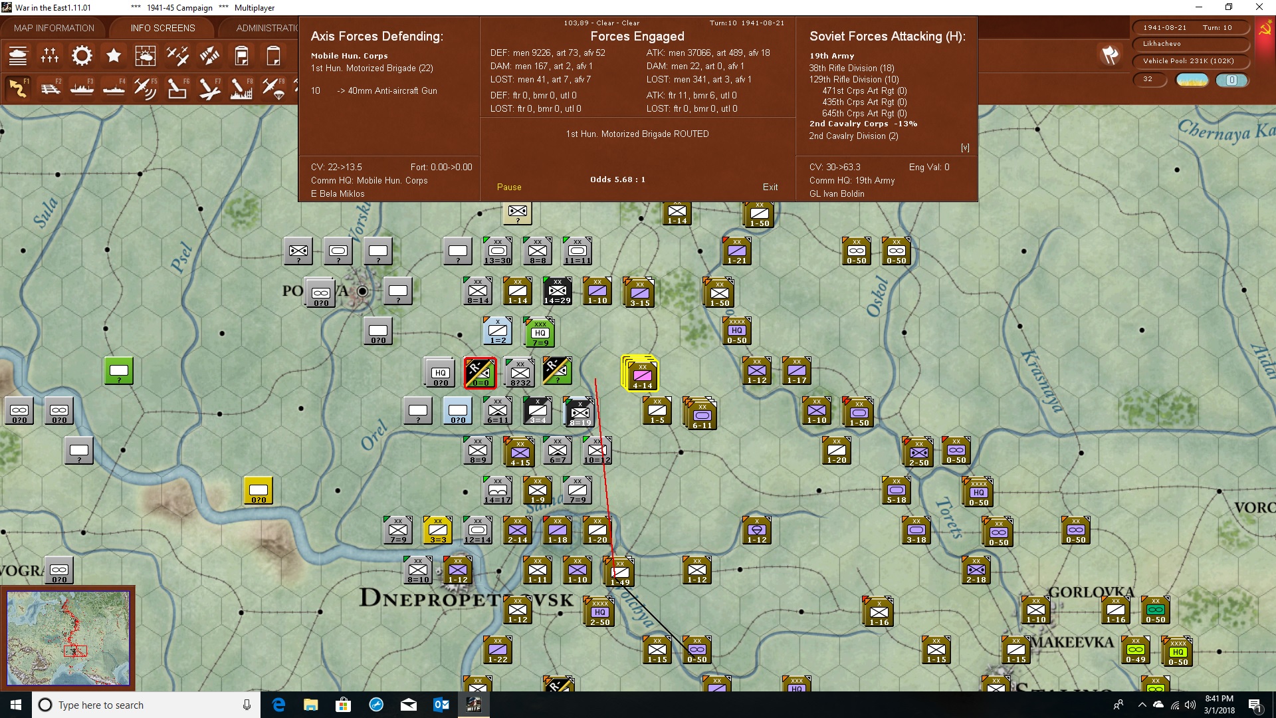Image resolution: width=1276 pixels, height=718 pixels.
Task: Toggle F3 naval transport mode
Action: [82, 88]
